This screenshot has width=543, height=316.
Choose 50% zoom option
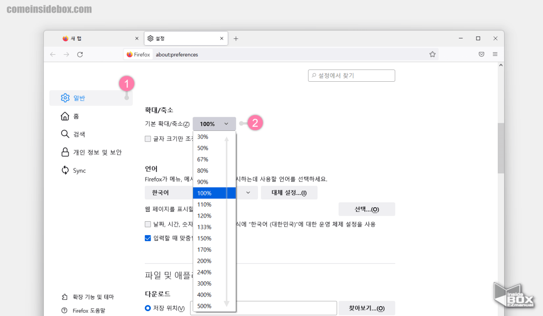[x=214, y=148]
